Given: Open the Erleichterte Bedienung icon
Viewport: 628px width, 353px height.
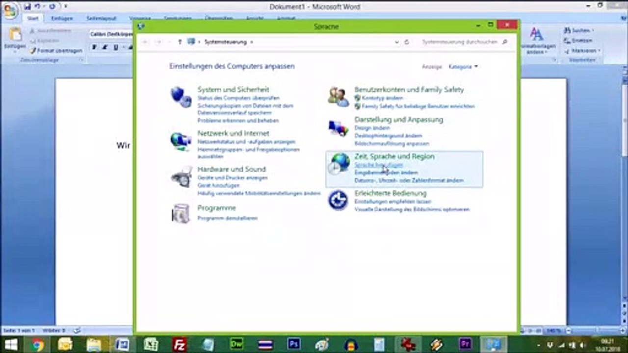Looking at the screenshot, I should 338,200.
